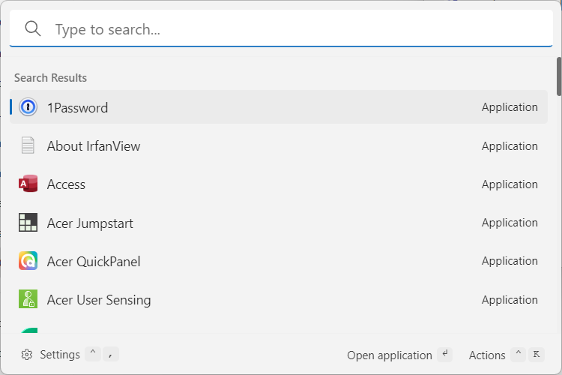The width and height of the screenshot is (562, 375).
Task: Click the Settings gear icon
Action: tap(27, 355)
